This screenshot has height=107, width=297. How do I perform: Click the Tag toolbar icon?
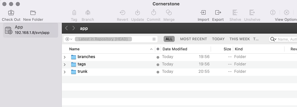74,13
